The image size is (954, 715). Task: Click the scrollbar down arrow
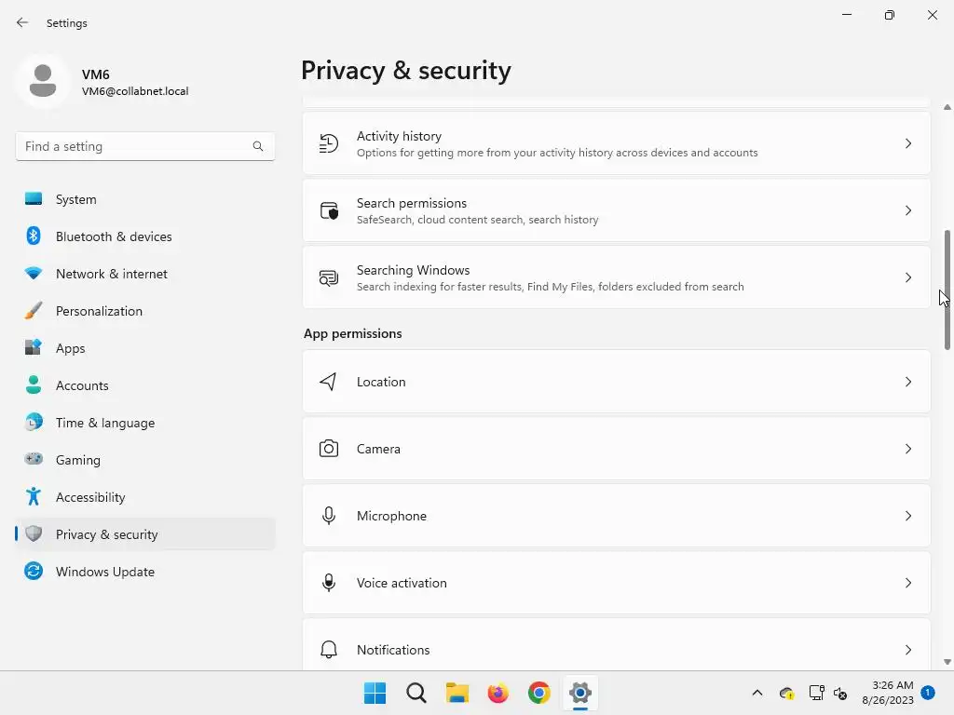point(947,662)
